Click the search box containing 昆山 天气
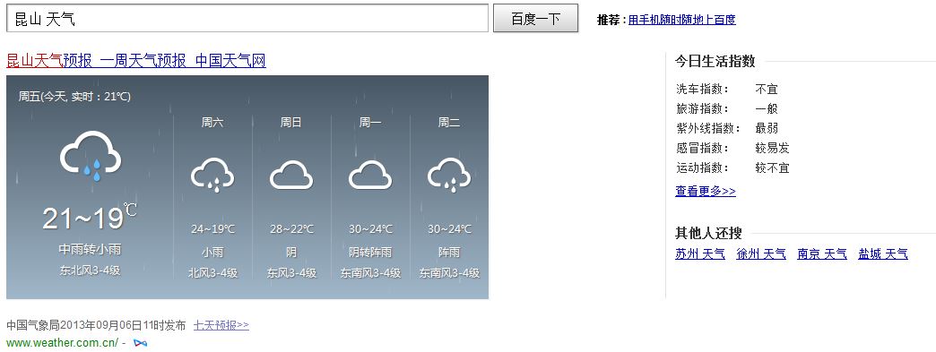This screenshot has width=936, height=352. point(247,19)
